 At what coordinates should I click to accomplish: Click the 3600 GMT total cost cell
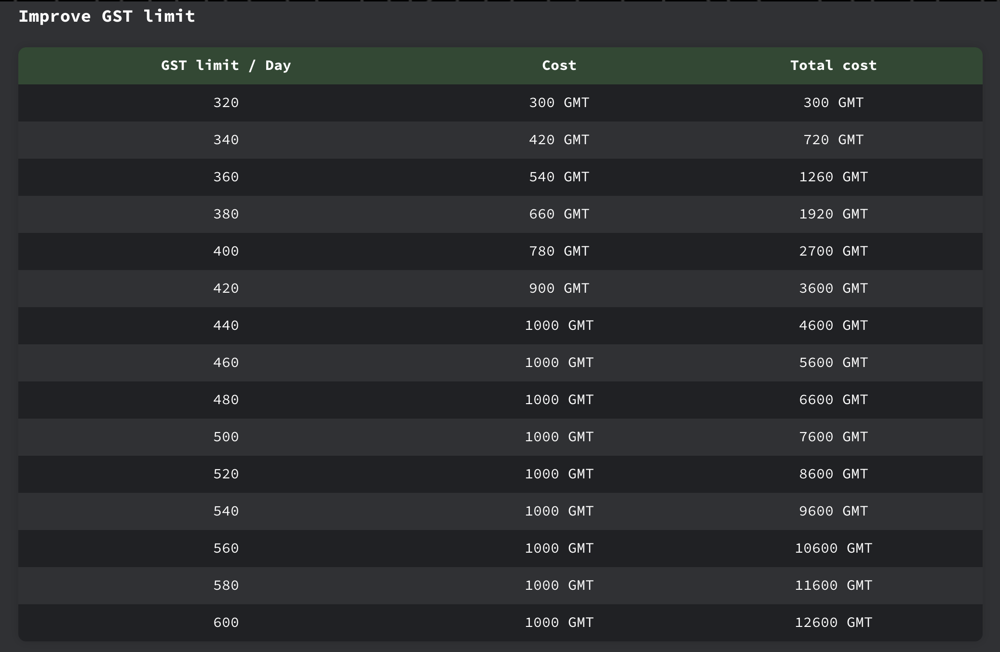point(833,288)
